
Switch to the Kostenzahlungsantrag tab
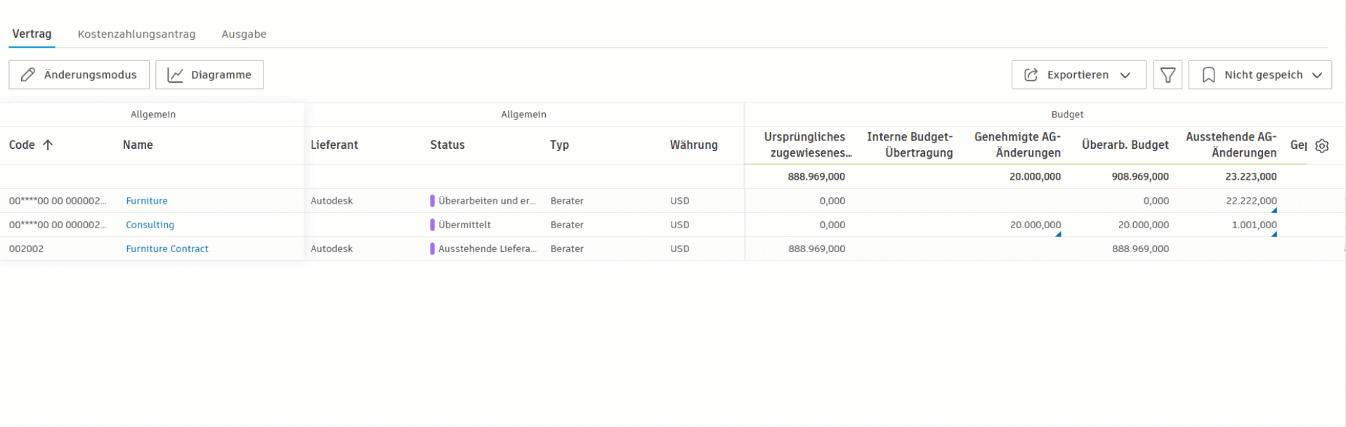click(x=136, y=34)
